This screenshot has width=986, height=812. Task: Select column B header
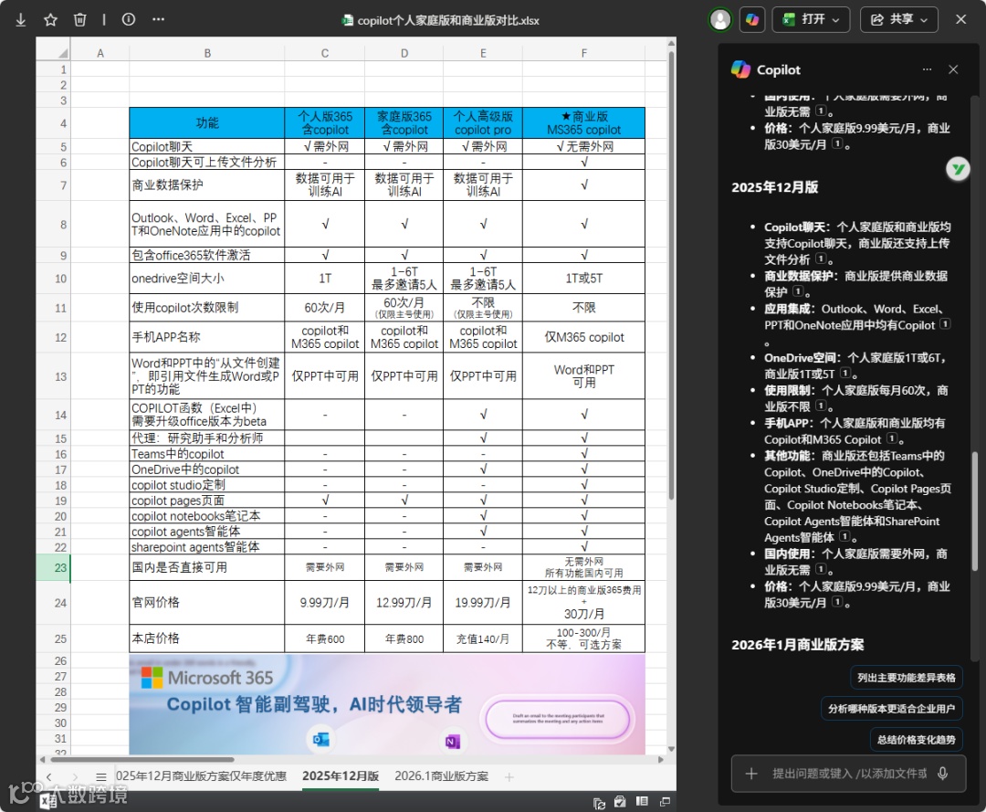(207, 54)
